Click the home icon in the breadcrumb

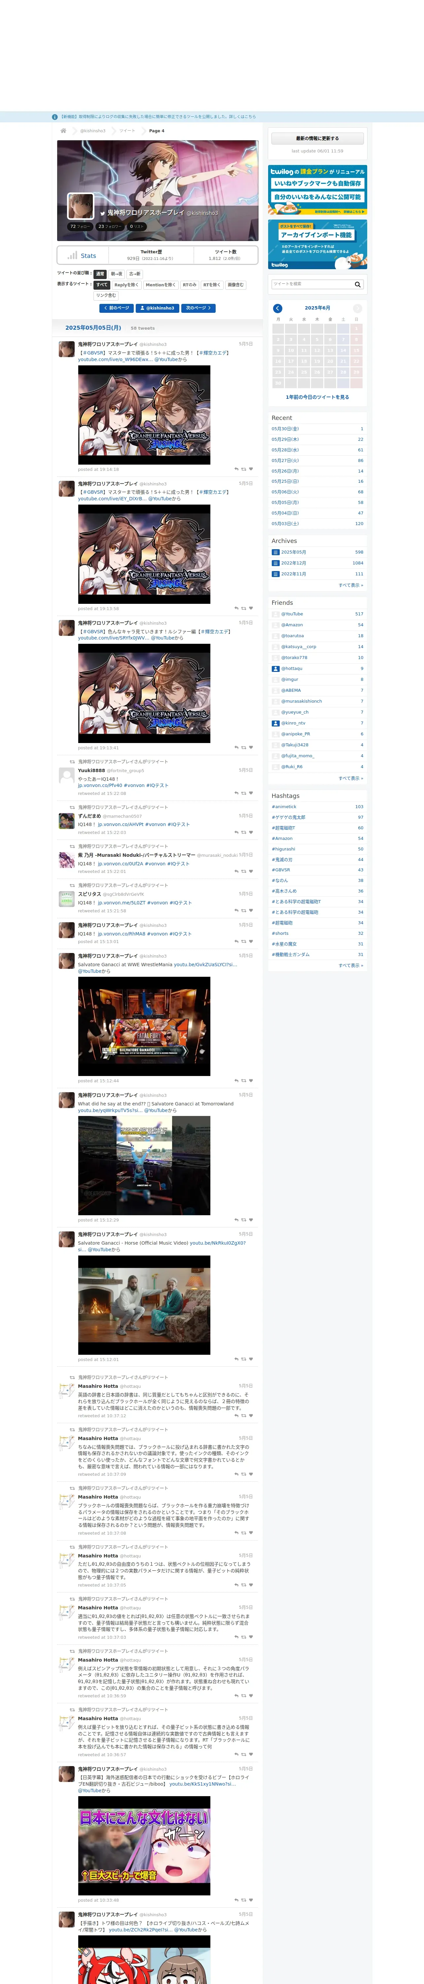click(63, 131)
